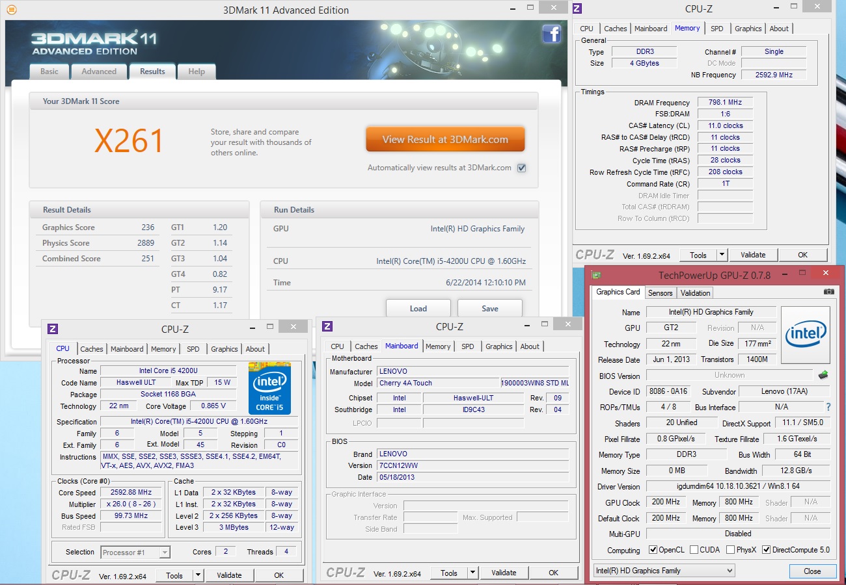The width and height of the screenshot is (846, 585).
Task: Click View Result at 3DMark.com button
Action: tap(445, 139)
